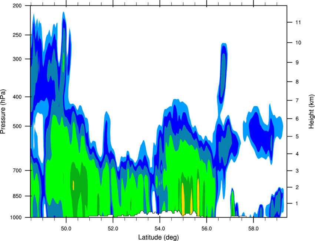This screenshot has height=241, width=315.
Task: Click the 50.0 latitude tick label
Action: point(66,229)
